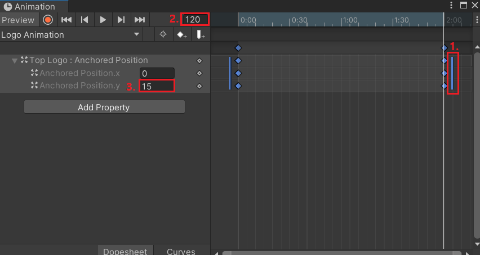This screenshot has height=255, width=480.
Task: Click key diamond beside Anchored Position.y
Action: coord(199,86)
